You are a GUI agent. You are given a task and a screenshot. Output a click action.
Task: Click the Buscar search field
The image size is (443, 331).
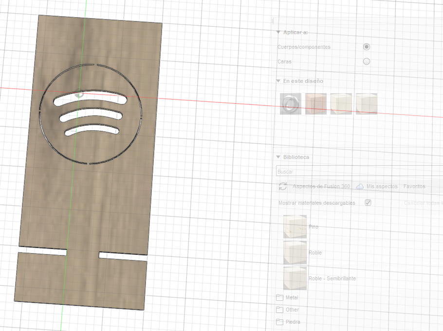coord(359,172)
